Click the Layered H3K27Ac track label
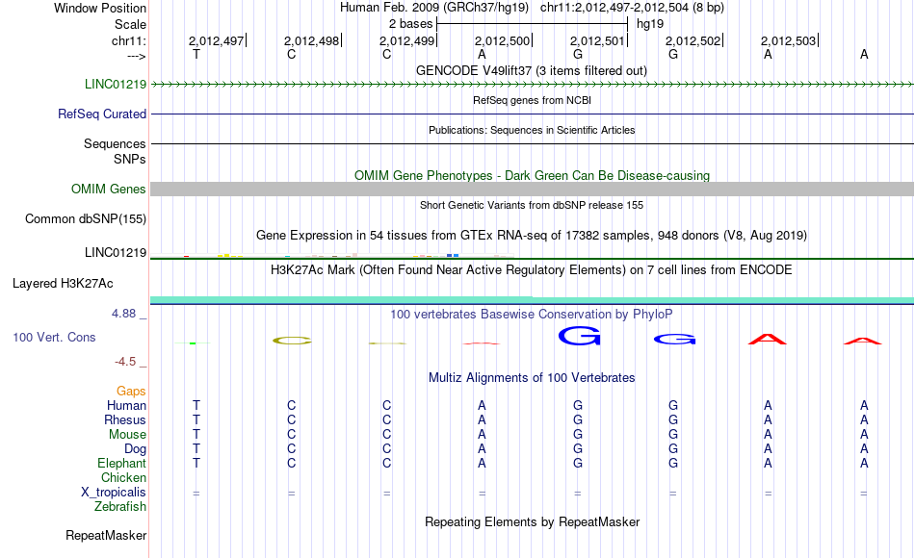The image size is (915, 558). pos(63,284)
